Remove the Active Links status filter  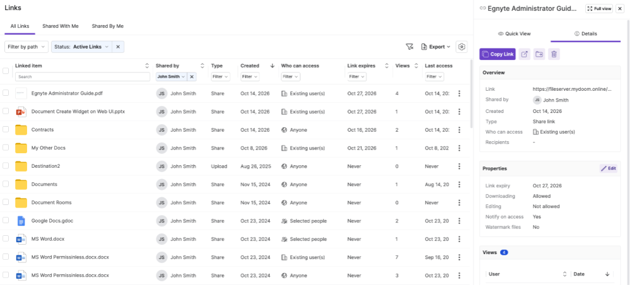coord(118,47)
